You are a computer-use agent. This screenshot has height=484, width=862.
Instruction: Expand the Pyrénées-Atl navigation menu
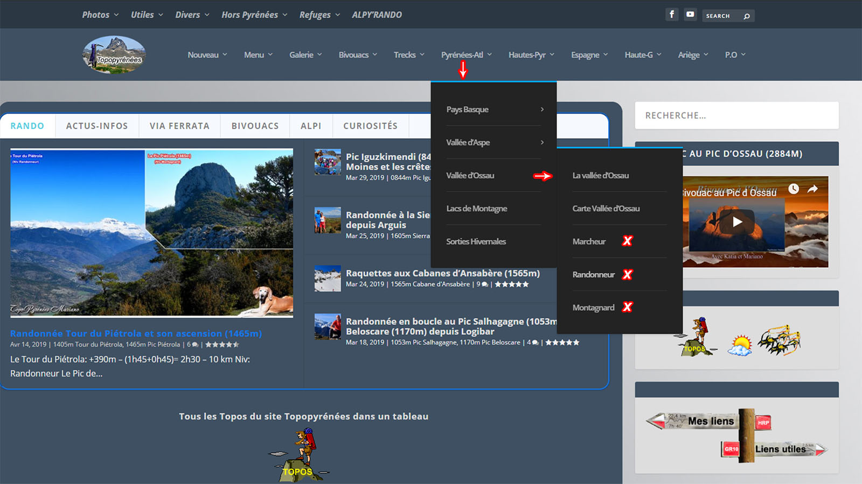[x=467, y=55]
